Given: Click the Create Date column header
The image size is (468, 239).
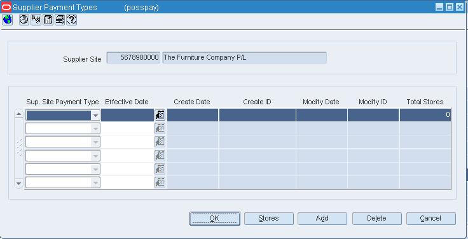Looking at the screenshot, I should pyautogui.click(x=192, y=102).
